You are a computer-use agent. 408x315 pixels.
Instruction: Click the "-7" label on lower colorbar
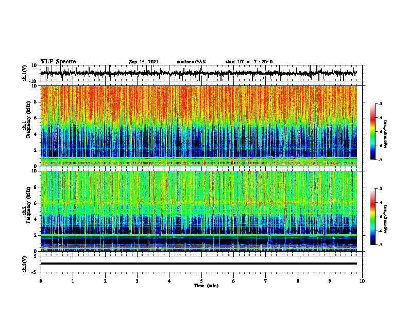pyautogui.click(x=380, y=245)
